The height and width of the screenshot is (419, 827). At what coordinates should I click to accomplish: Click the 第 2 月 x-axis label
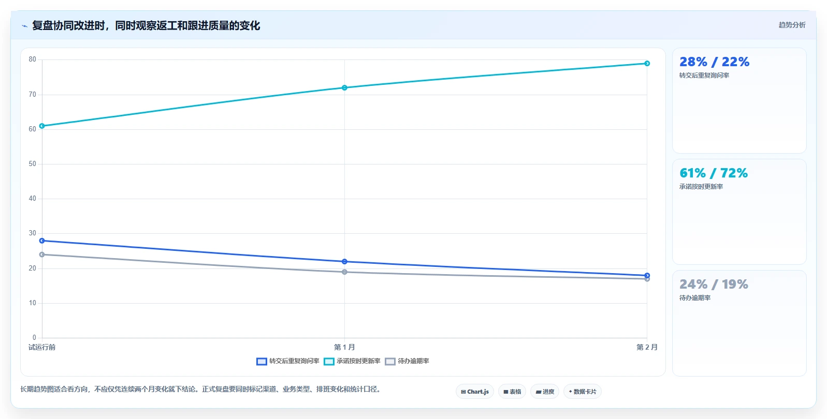(647, 347)
